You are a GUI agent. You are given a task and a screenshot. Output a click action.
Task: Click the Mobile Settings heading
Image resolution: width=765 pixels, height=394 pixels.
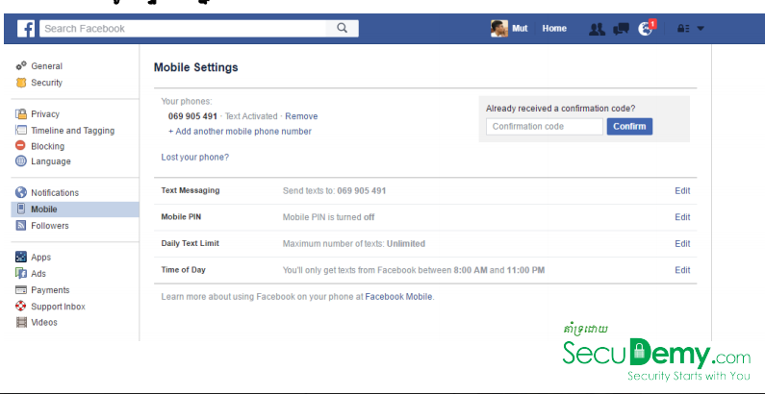coord(195,67)
